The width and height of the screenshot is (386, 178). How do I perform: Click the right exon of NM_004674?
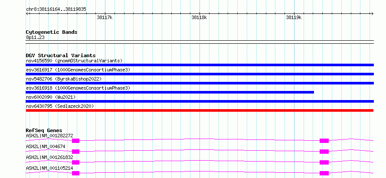pos(324,152)
